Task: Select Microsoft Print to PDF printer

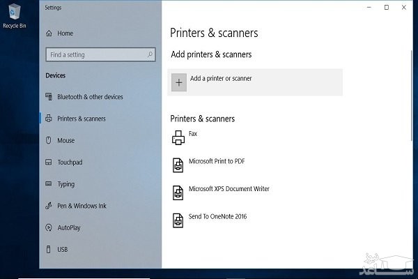Action: pos(217,161)
